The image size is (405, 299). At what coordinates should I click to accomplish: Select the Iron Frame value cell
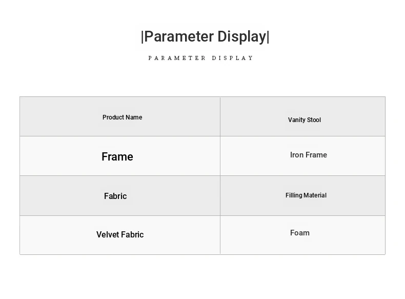click(308, 155)
